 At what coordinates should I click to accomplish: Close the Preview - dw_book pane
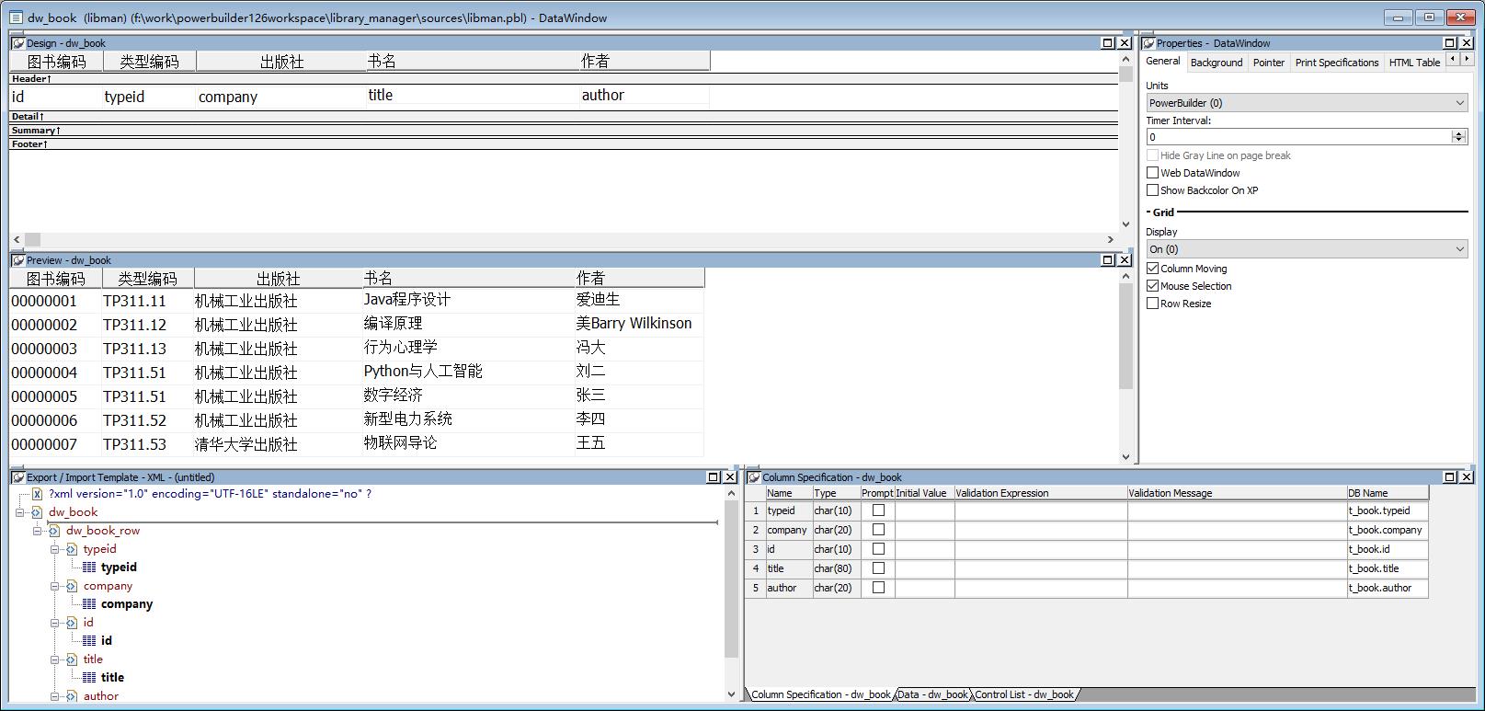[1124, 260]
